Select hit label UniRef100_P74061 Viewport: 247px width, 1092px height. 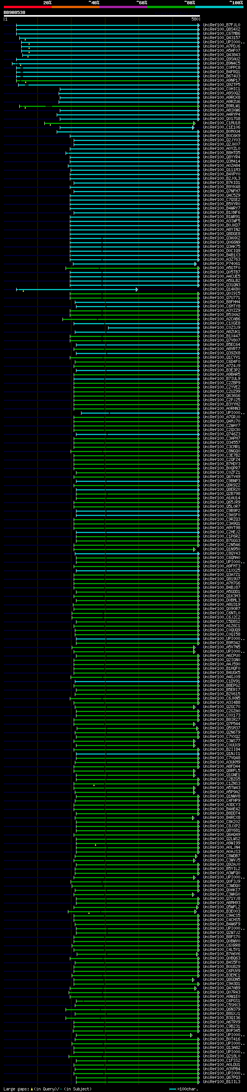(221, 264)
